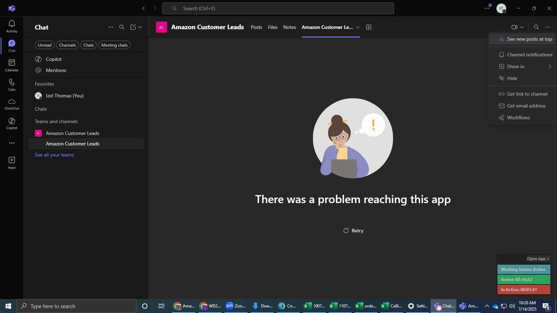Choose Get email address
This screenshot has height=313, width=557.
[522, 106]
